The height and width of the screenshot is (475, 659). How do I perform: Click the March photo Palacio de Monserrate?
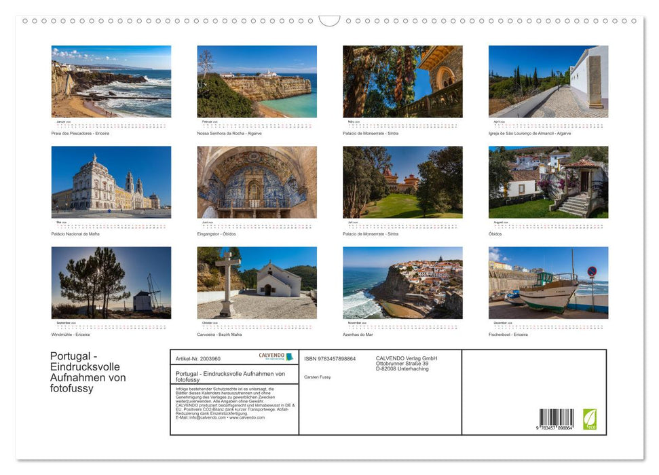[401, 81]
